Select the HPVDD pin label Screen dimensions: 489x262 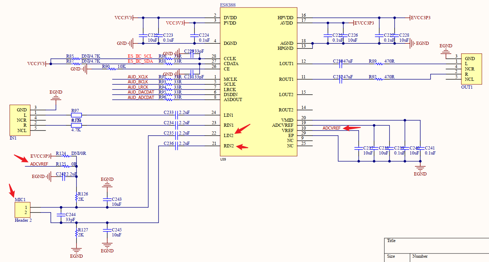click(285, 18)
